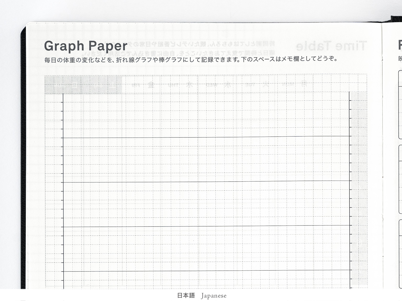Click the Japanese description line under the heading

coord(191,59)
